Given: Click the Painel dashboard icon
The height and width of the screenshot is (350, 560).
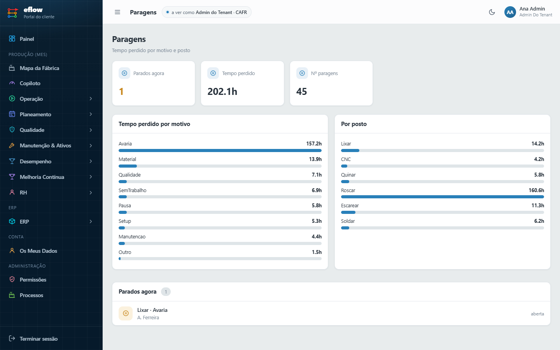Looking at the screenshot, I should pyautogui.click(x=12, y=39).
